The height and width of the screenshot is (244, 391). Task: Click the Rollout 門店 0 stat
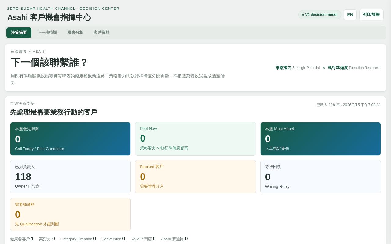coord(143,239)
